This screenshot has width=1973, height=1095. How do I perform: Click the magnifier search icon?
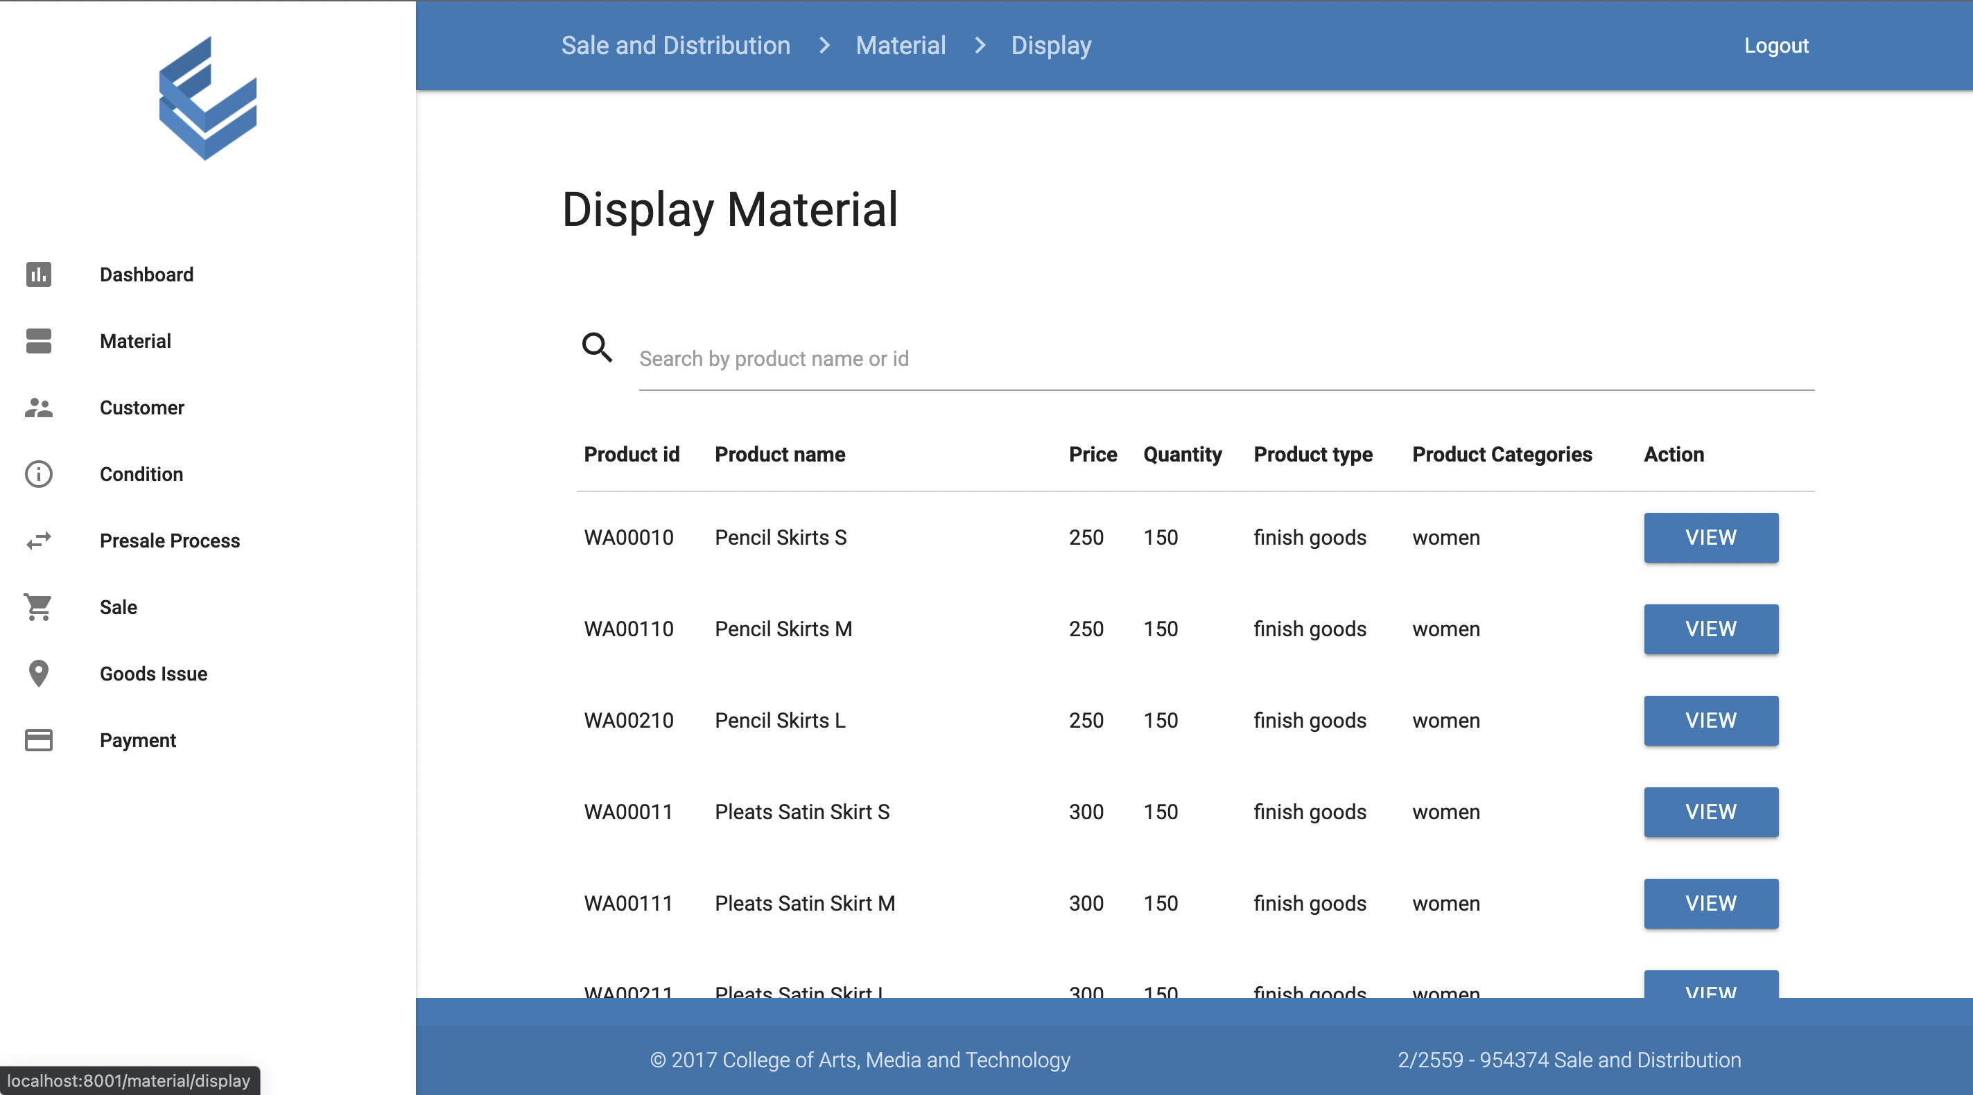[x=598, y=347]
